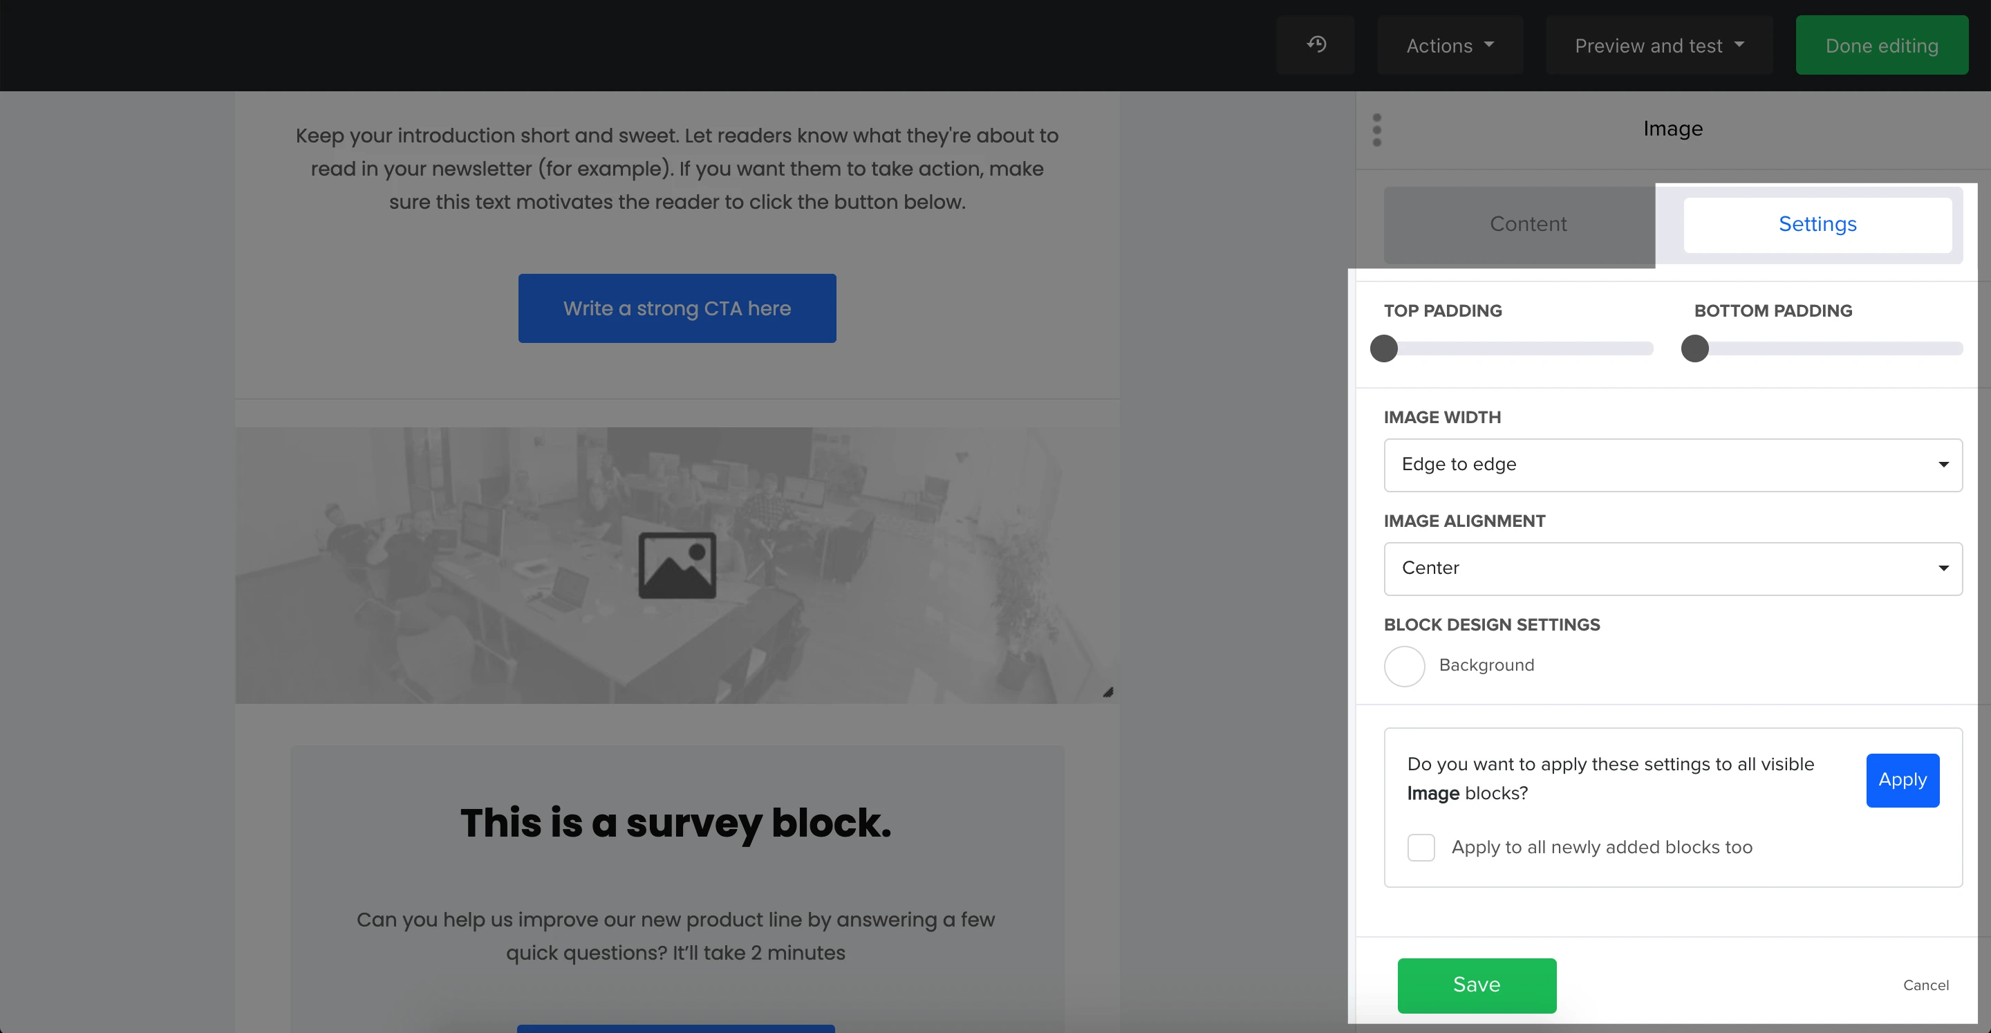The height and width of the screenshot is (1033, 1991).
Task: Click the Top Padding slider handle
Action: tap(1383, 348)
